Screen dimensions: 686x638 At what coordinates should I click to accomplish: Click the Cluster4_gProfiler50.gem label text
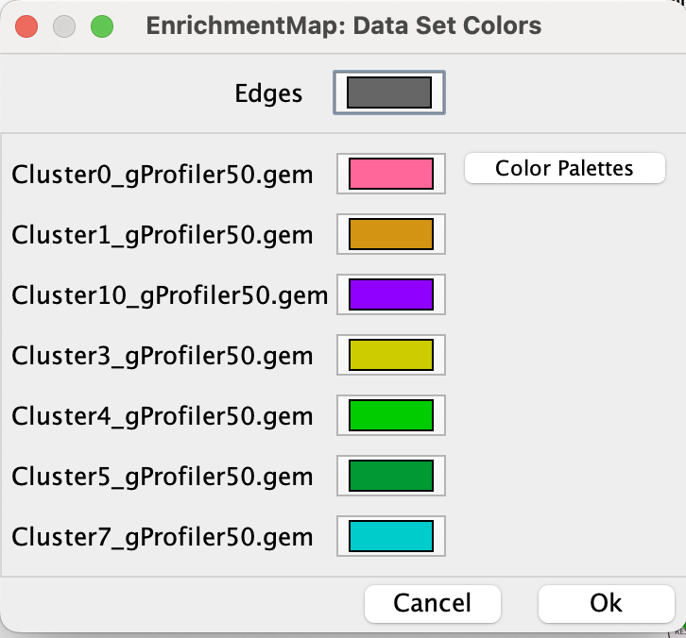[163, 416]
